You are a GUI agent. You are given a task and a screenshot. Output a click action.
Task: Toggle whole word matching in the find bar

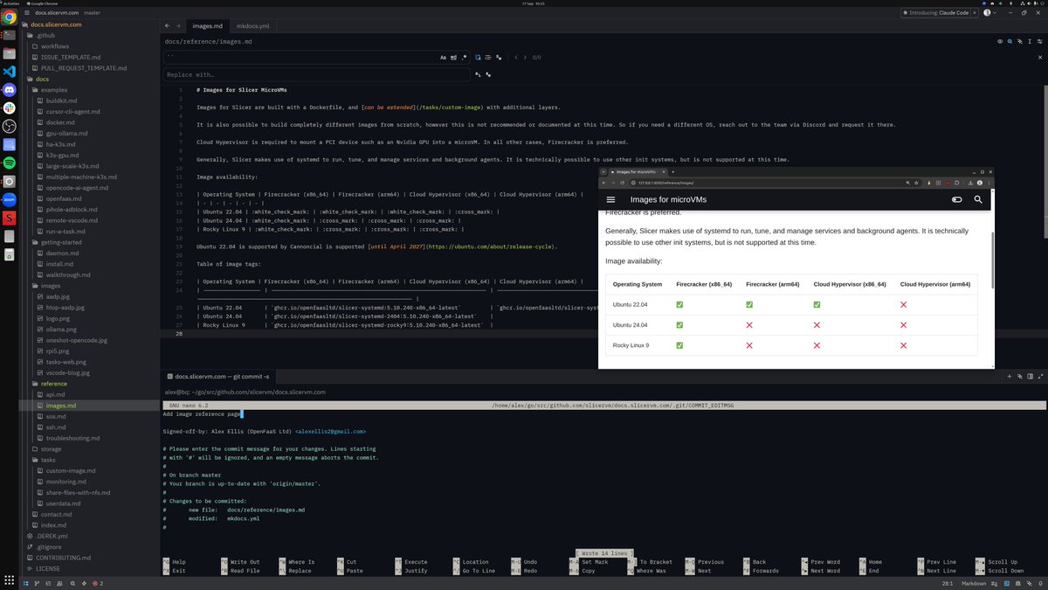click(454, 58)
